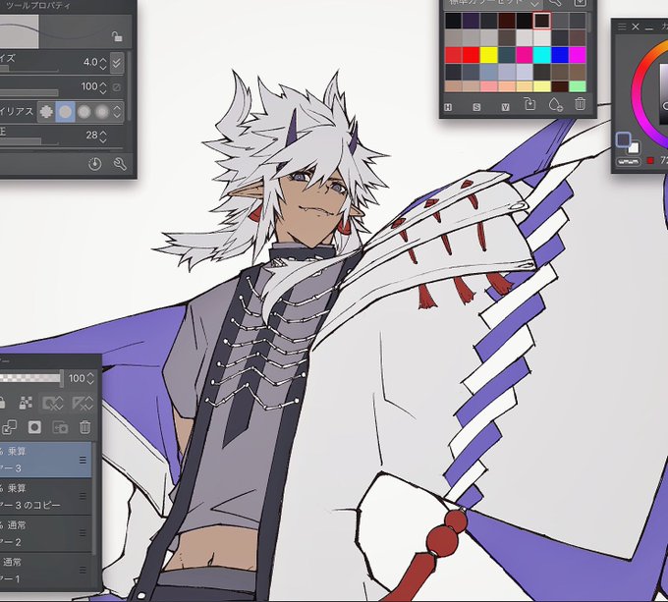Pick the cyan swatch in the color set
668x602 pixels.
click(542, 55)
